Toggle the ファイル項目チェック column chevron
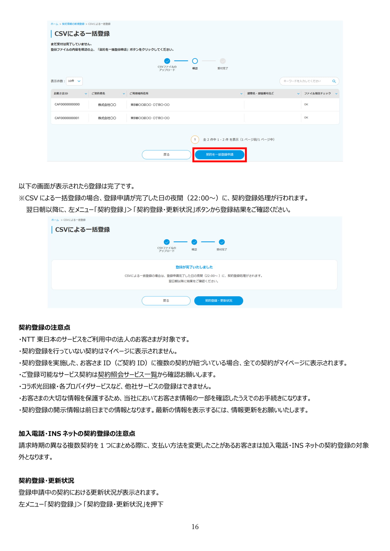 (x=336, y=94)
